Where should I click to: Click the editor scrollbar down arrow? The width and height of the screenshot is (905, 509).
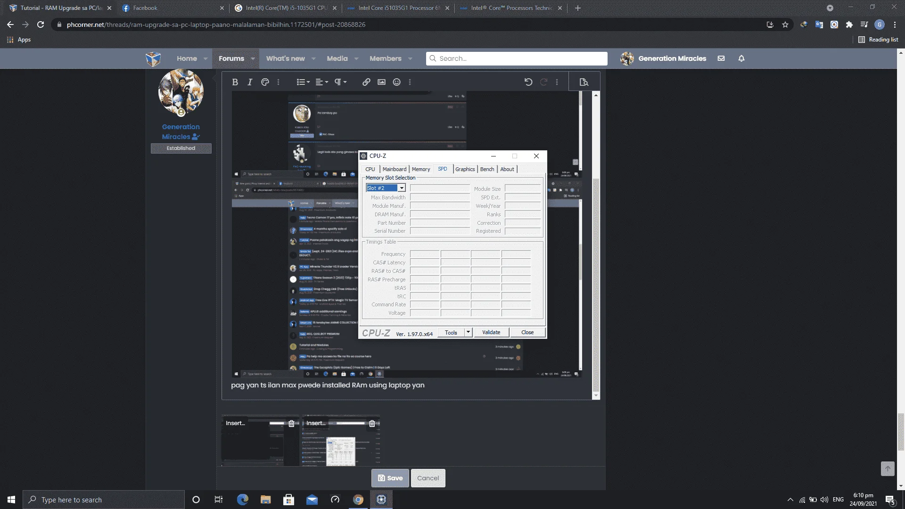[596, 395]
